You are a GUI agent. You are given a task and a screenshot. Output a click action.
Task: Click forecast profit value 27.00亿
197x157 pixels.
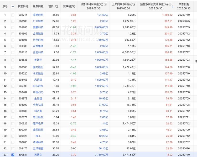point(103,105)
